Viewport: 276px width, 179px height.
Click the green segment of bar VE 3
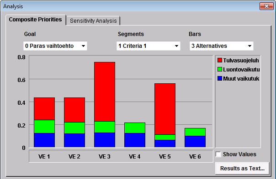(105, 127)
